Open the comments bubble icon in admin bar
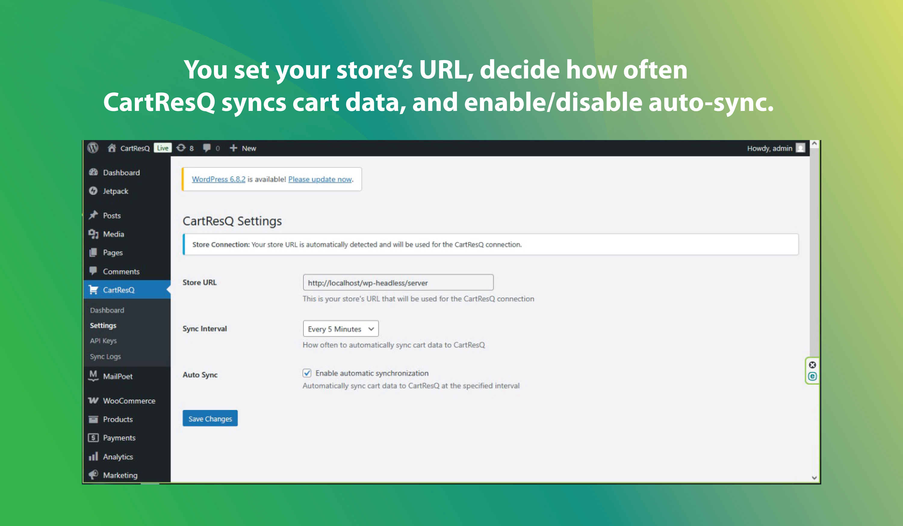 pos(207,148)
